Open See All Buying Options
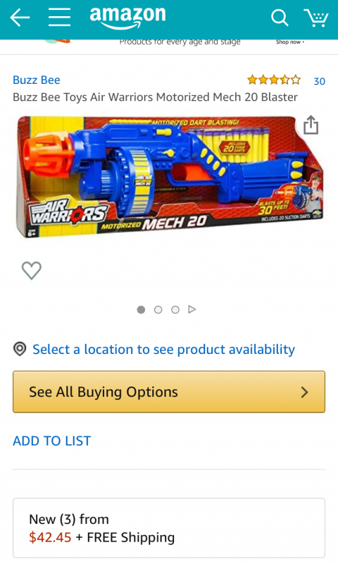 click(x=169, y=392)
